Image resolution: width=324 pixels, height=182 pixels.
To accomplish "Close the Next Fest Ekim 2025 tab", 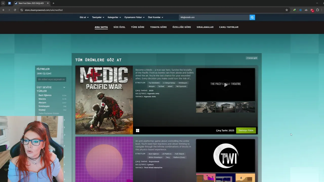I will coord(48,3).
